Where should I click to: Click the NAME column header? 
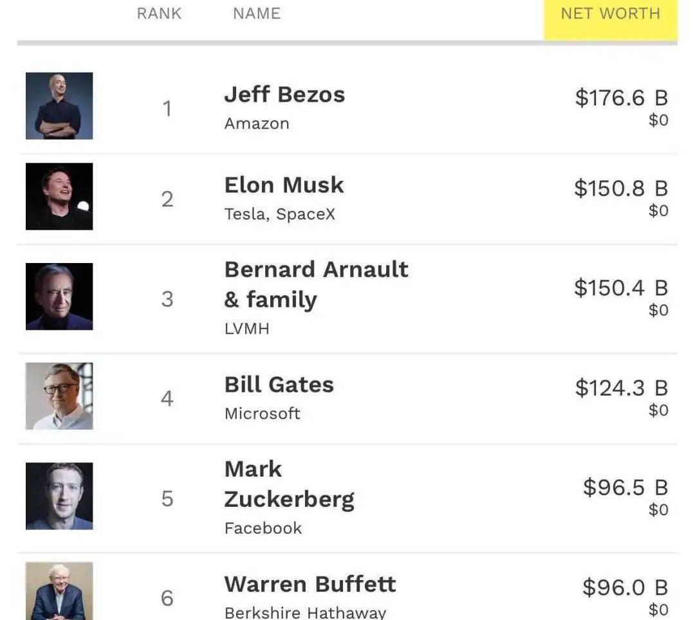(256, 14)
